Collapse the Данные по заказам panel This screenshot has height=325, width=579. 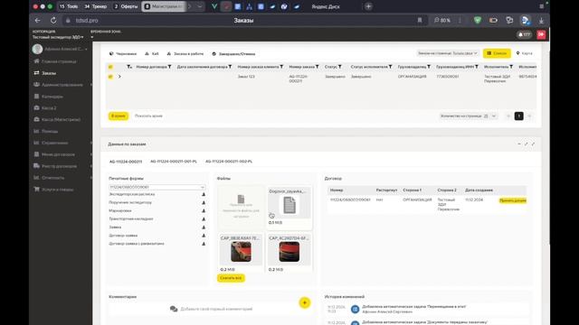tap(519, 144)
